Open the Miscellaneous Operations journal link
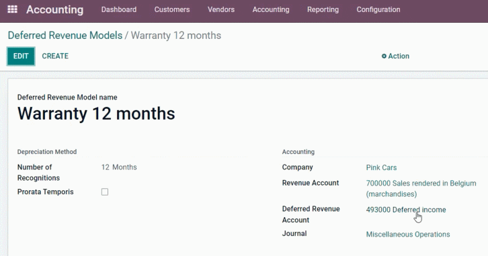Screen dimensions: 488x256 (408, 234)
